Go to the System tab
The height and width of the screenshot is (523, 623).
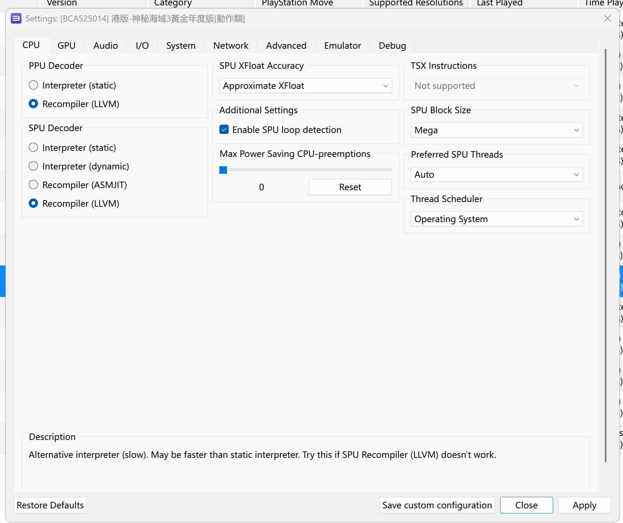[181, 45]
